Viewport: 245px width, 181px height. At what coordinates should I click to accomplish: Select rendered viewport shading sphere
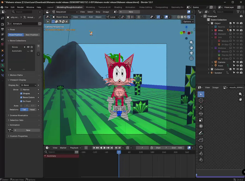189,17
